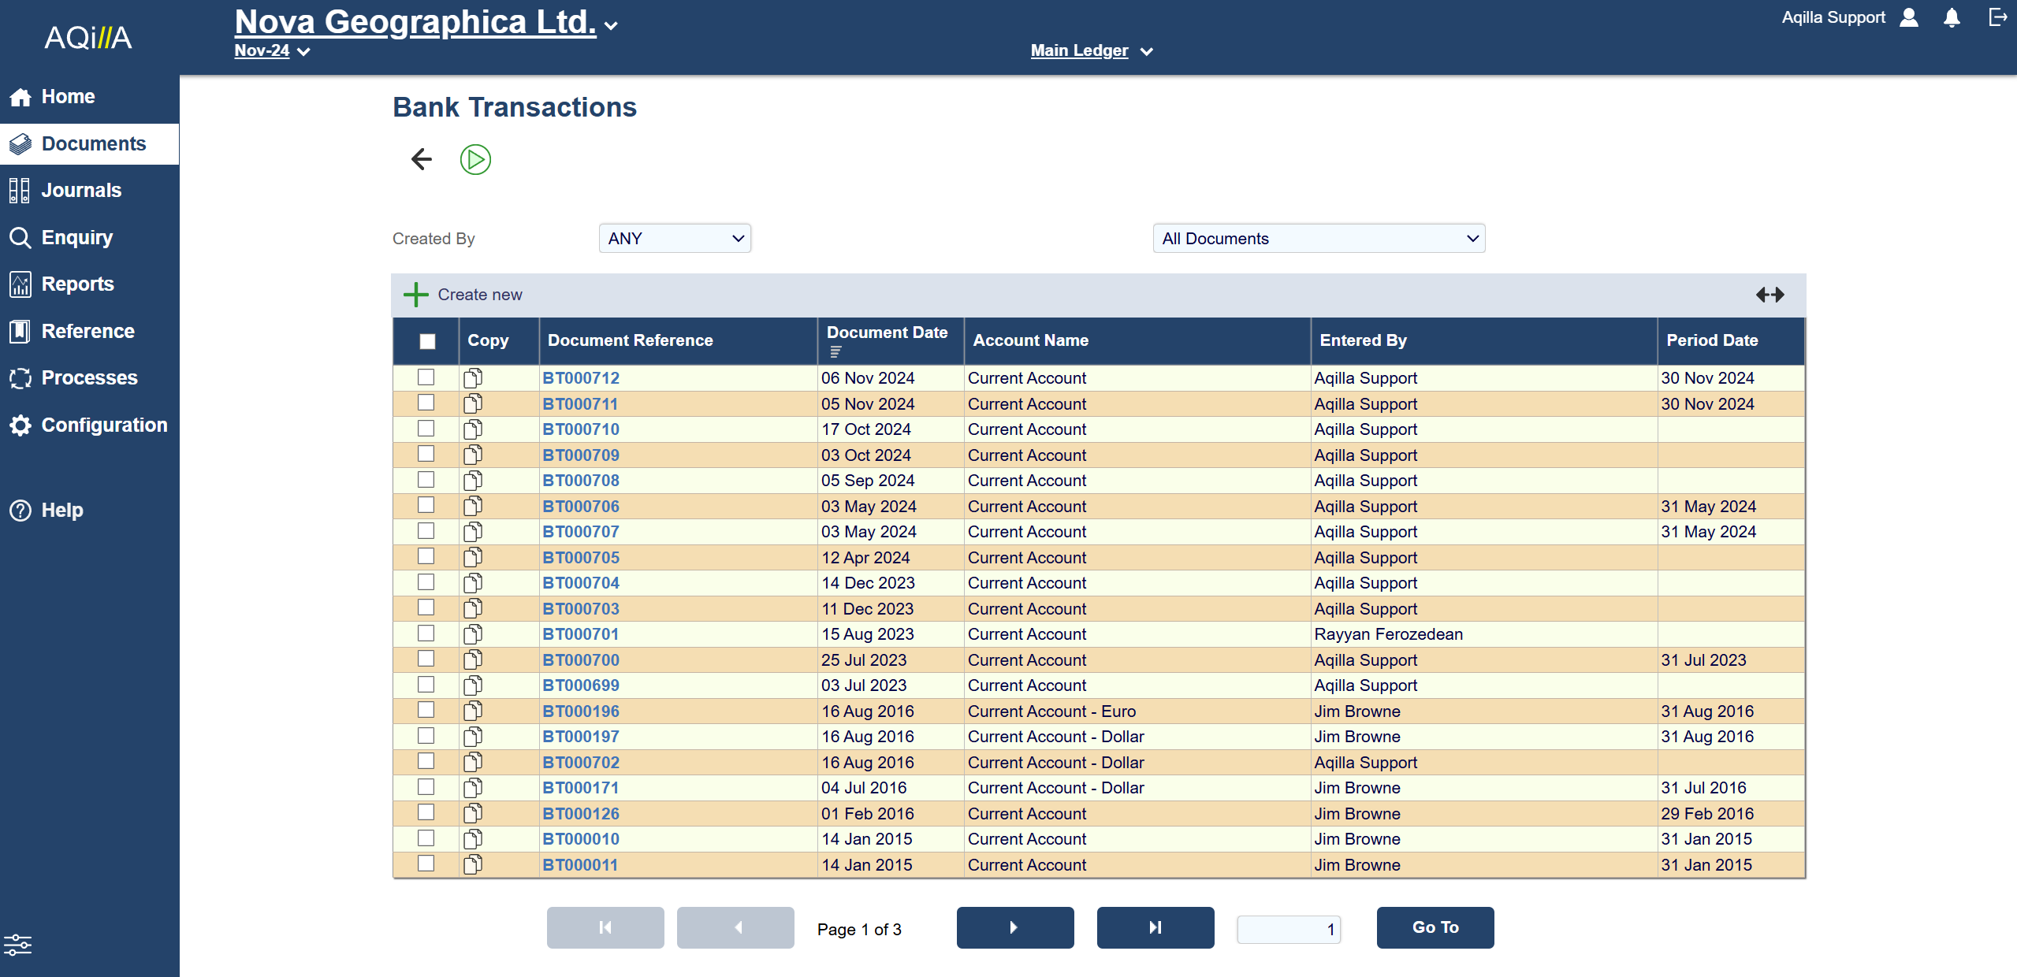
Task: Select Reports in the sidebar
Action: click(x=77, y=284)
